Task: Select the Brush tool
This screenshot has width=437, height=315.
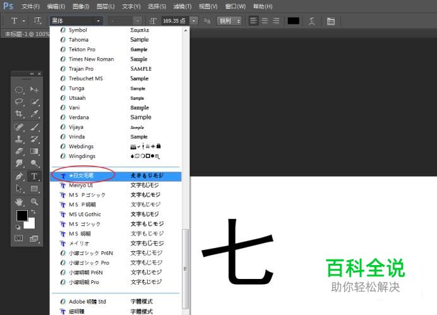Action: (x=34, y=128)
